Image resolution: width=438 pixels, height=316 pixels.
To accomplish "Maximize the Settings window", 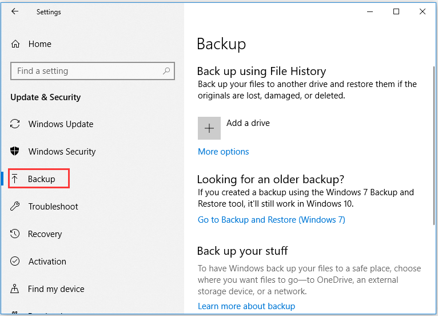I will point(396,11).
